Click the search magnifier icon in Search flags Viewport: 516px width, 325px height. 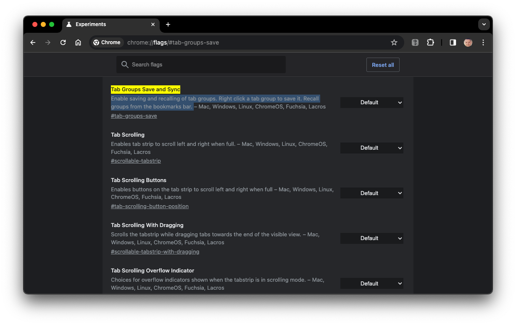pyautogui.click(x=125, y=64)
